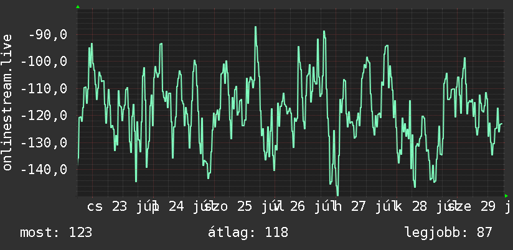513x250 pixels.
Task: Select the -140,0 y-axis label
Action: point(44,170)
